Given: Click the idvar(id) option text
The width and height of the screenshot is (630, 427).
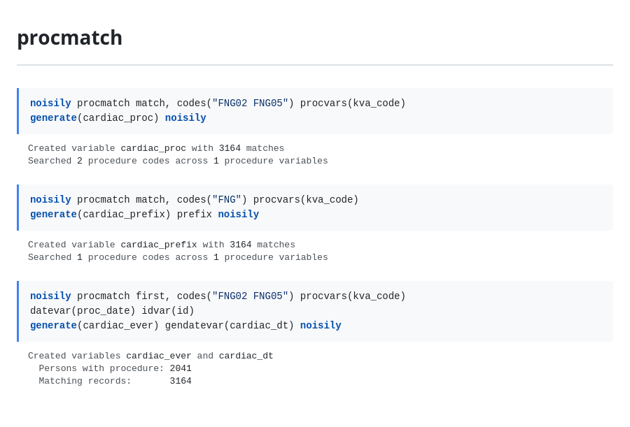Looking at the screenshot, I should [x=169, y=310].
